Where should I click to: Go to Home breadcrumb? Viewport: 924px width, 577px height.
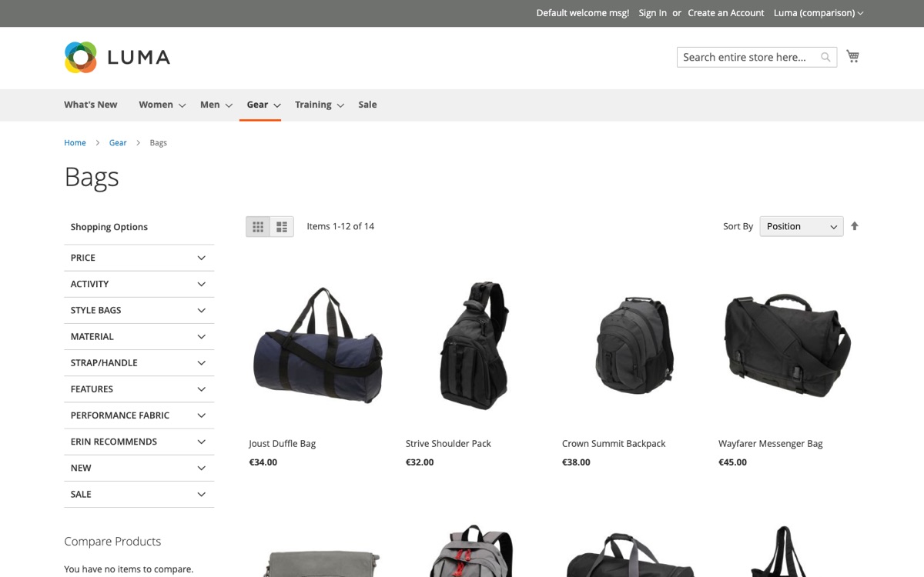[x=75, y=143]
